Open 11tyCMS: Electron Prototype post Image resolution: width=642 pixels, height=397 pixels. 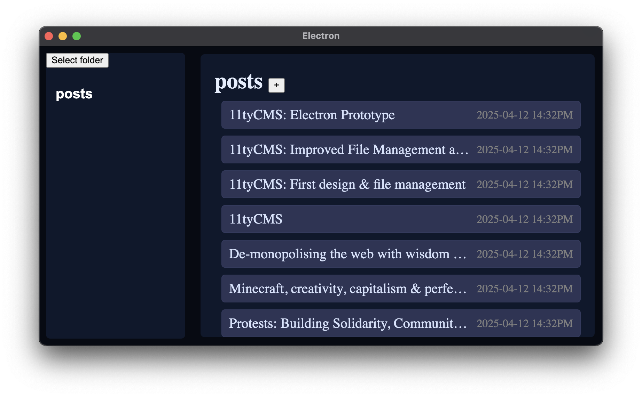point(401,115)
